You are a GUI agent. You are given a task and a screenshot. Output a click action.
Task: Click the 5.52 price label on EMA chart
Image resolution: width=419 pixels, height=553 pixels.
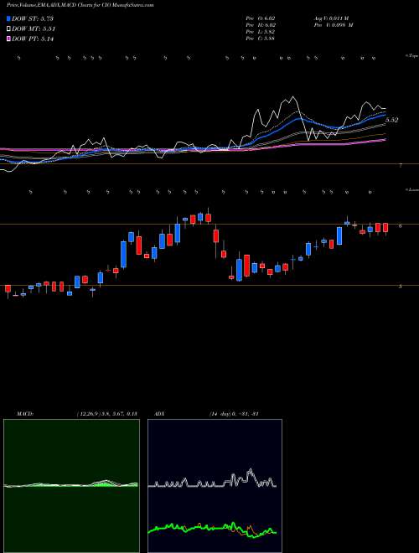(392, 120)
